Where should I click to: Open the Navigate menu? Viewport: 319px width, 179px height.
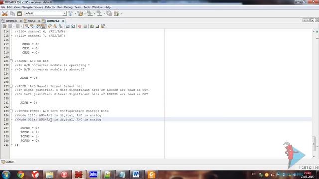[27, 7]
